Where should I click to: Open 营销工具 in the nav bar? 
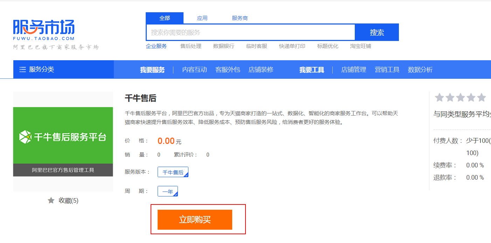click(387, 70)
